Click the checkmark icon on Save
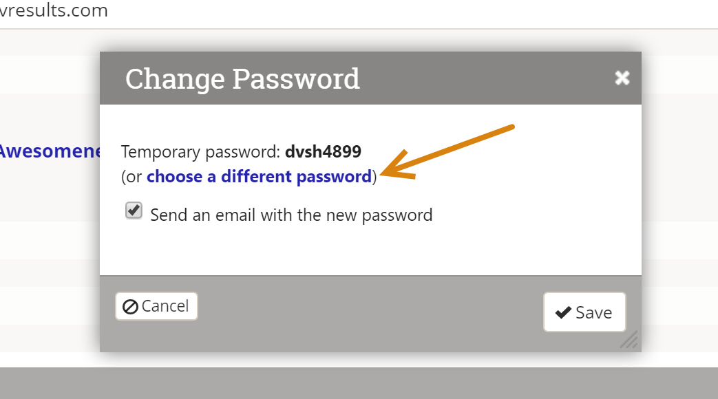The image size is (718, 399). [x=563, y=312]
